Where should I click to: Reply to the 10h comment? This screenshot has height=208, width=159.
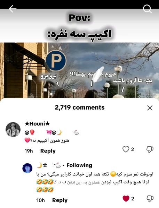(60, 200)
